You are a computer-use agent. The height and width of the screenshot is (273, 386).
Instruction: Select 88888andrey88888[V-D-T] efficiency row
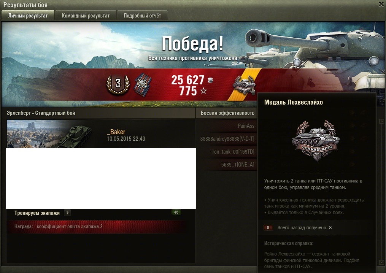pyautogui.click(x=227, y=139)
